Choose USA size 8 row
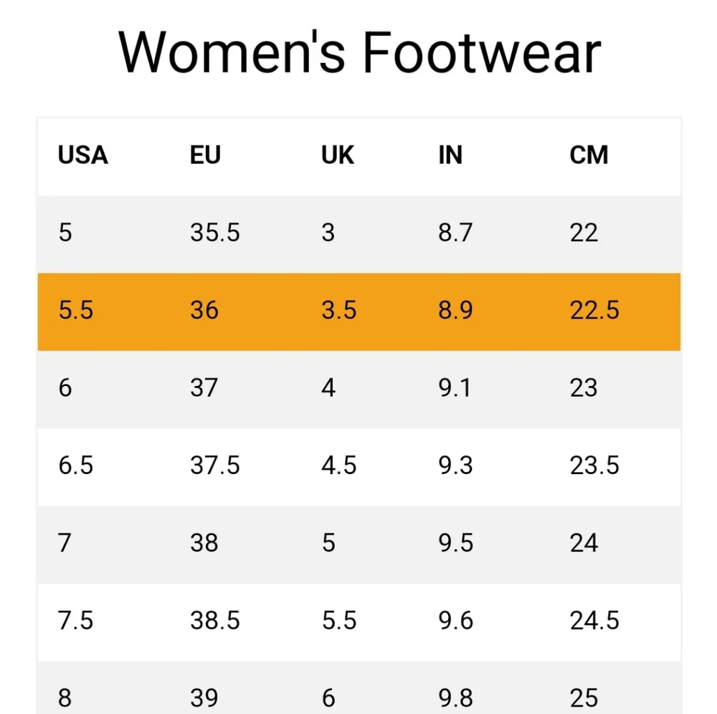The width and height of the screenshot is (717, 714). click(x=359, y=688)
